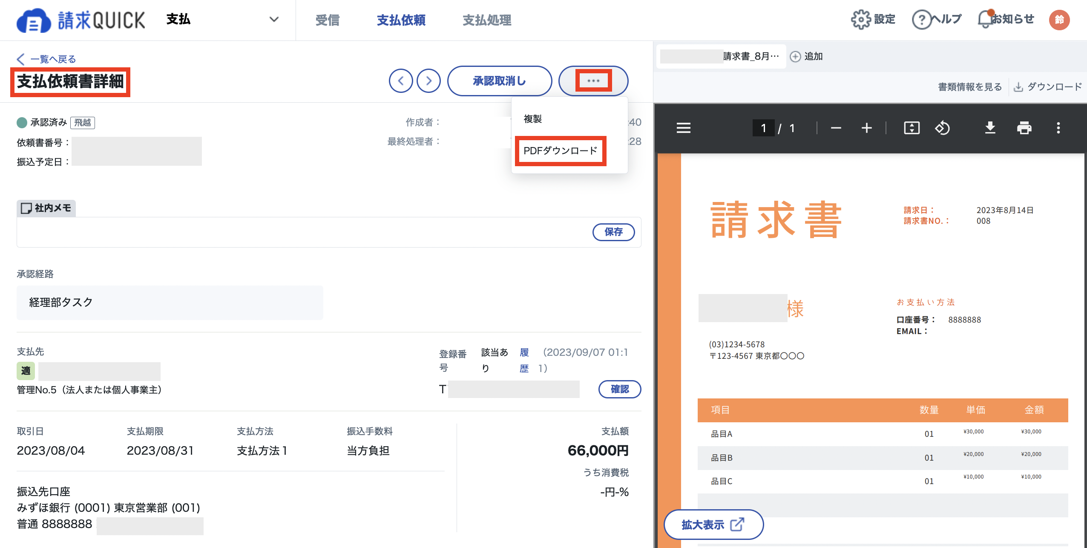Select the 請求書_8月… file tab

[x=721, y=56]
